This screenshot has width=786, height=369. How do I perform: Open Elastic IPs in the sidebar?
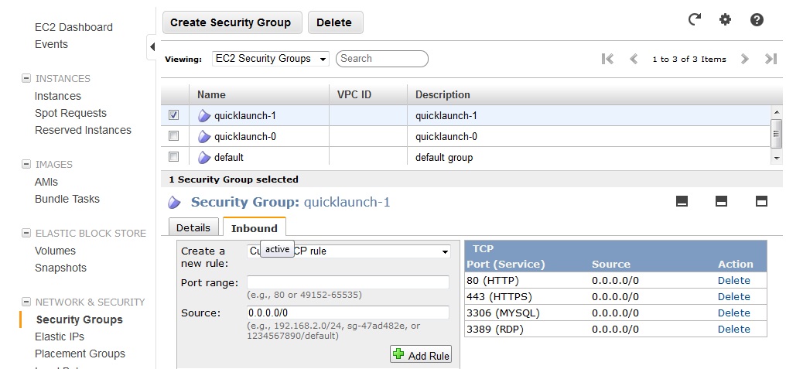[x=60, y=337]
